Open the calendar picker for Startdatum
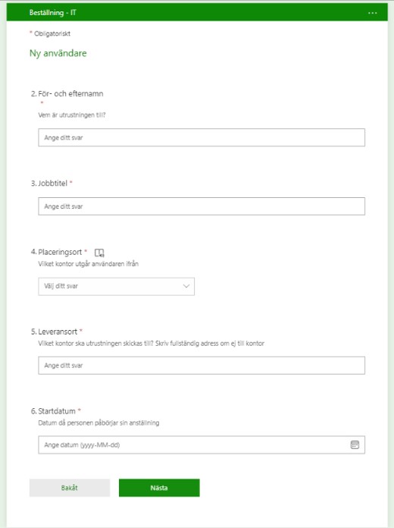Image resolution: width=394 pixels, height=528 pixels. [355, 445]
